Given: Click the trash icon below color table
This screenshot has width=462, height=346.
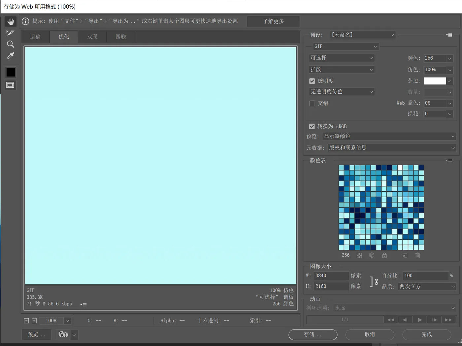Looking at the screenshot, I should [418, 255].
